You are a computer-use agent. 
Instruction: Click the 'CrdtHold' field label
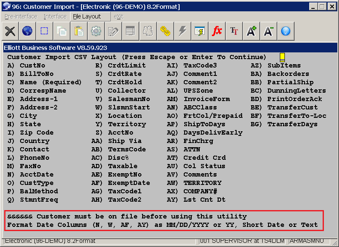coord(125,82)
